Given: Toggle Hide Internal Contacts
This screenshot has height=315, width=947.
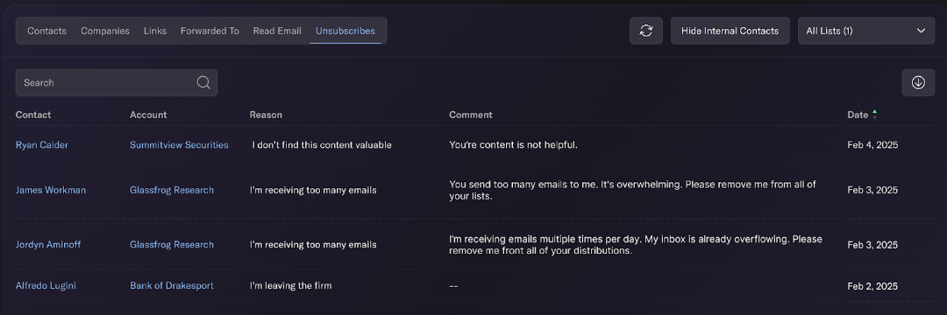Looking at the screenshot, I should click(x=730, y=31).
